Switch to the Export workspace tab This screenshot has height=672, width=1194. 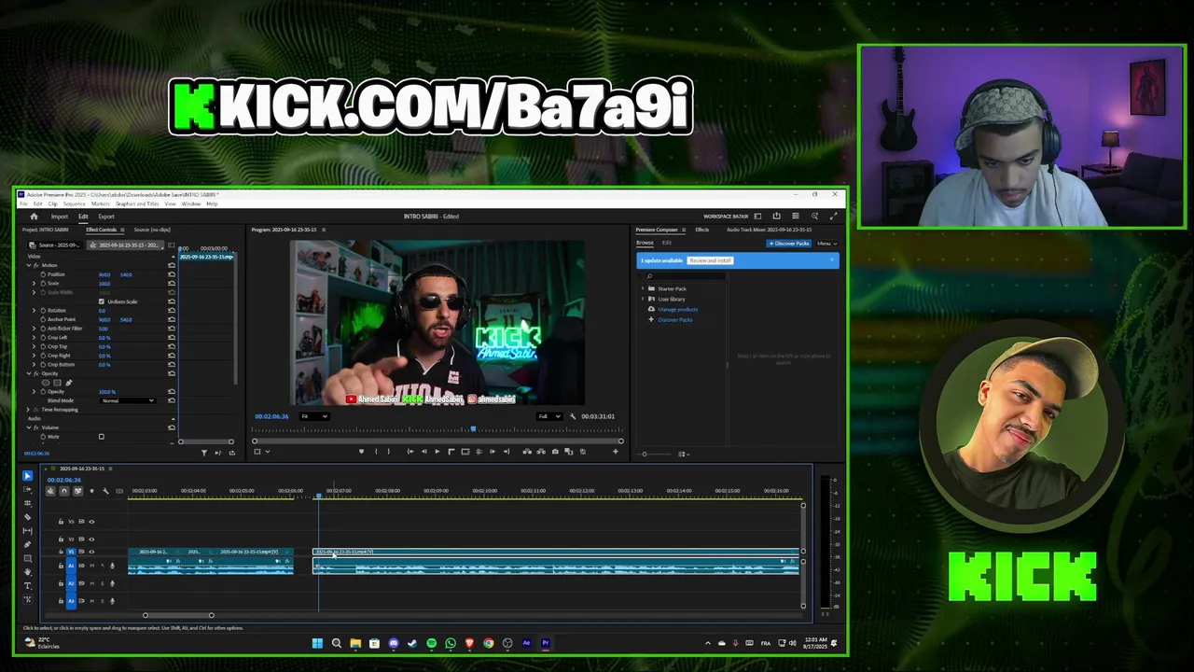point(106,217)
